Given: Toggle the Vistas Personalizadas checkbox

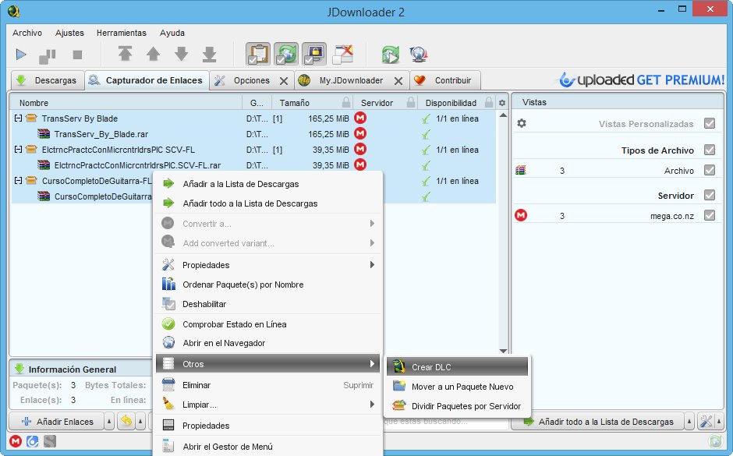Looking at the screenshot, I should [710, 123].
